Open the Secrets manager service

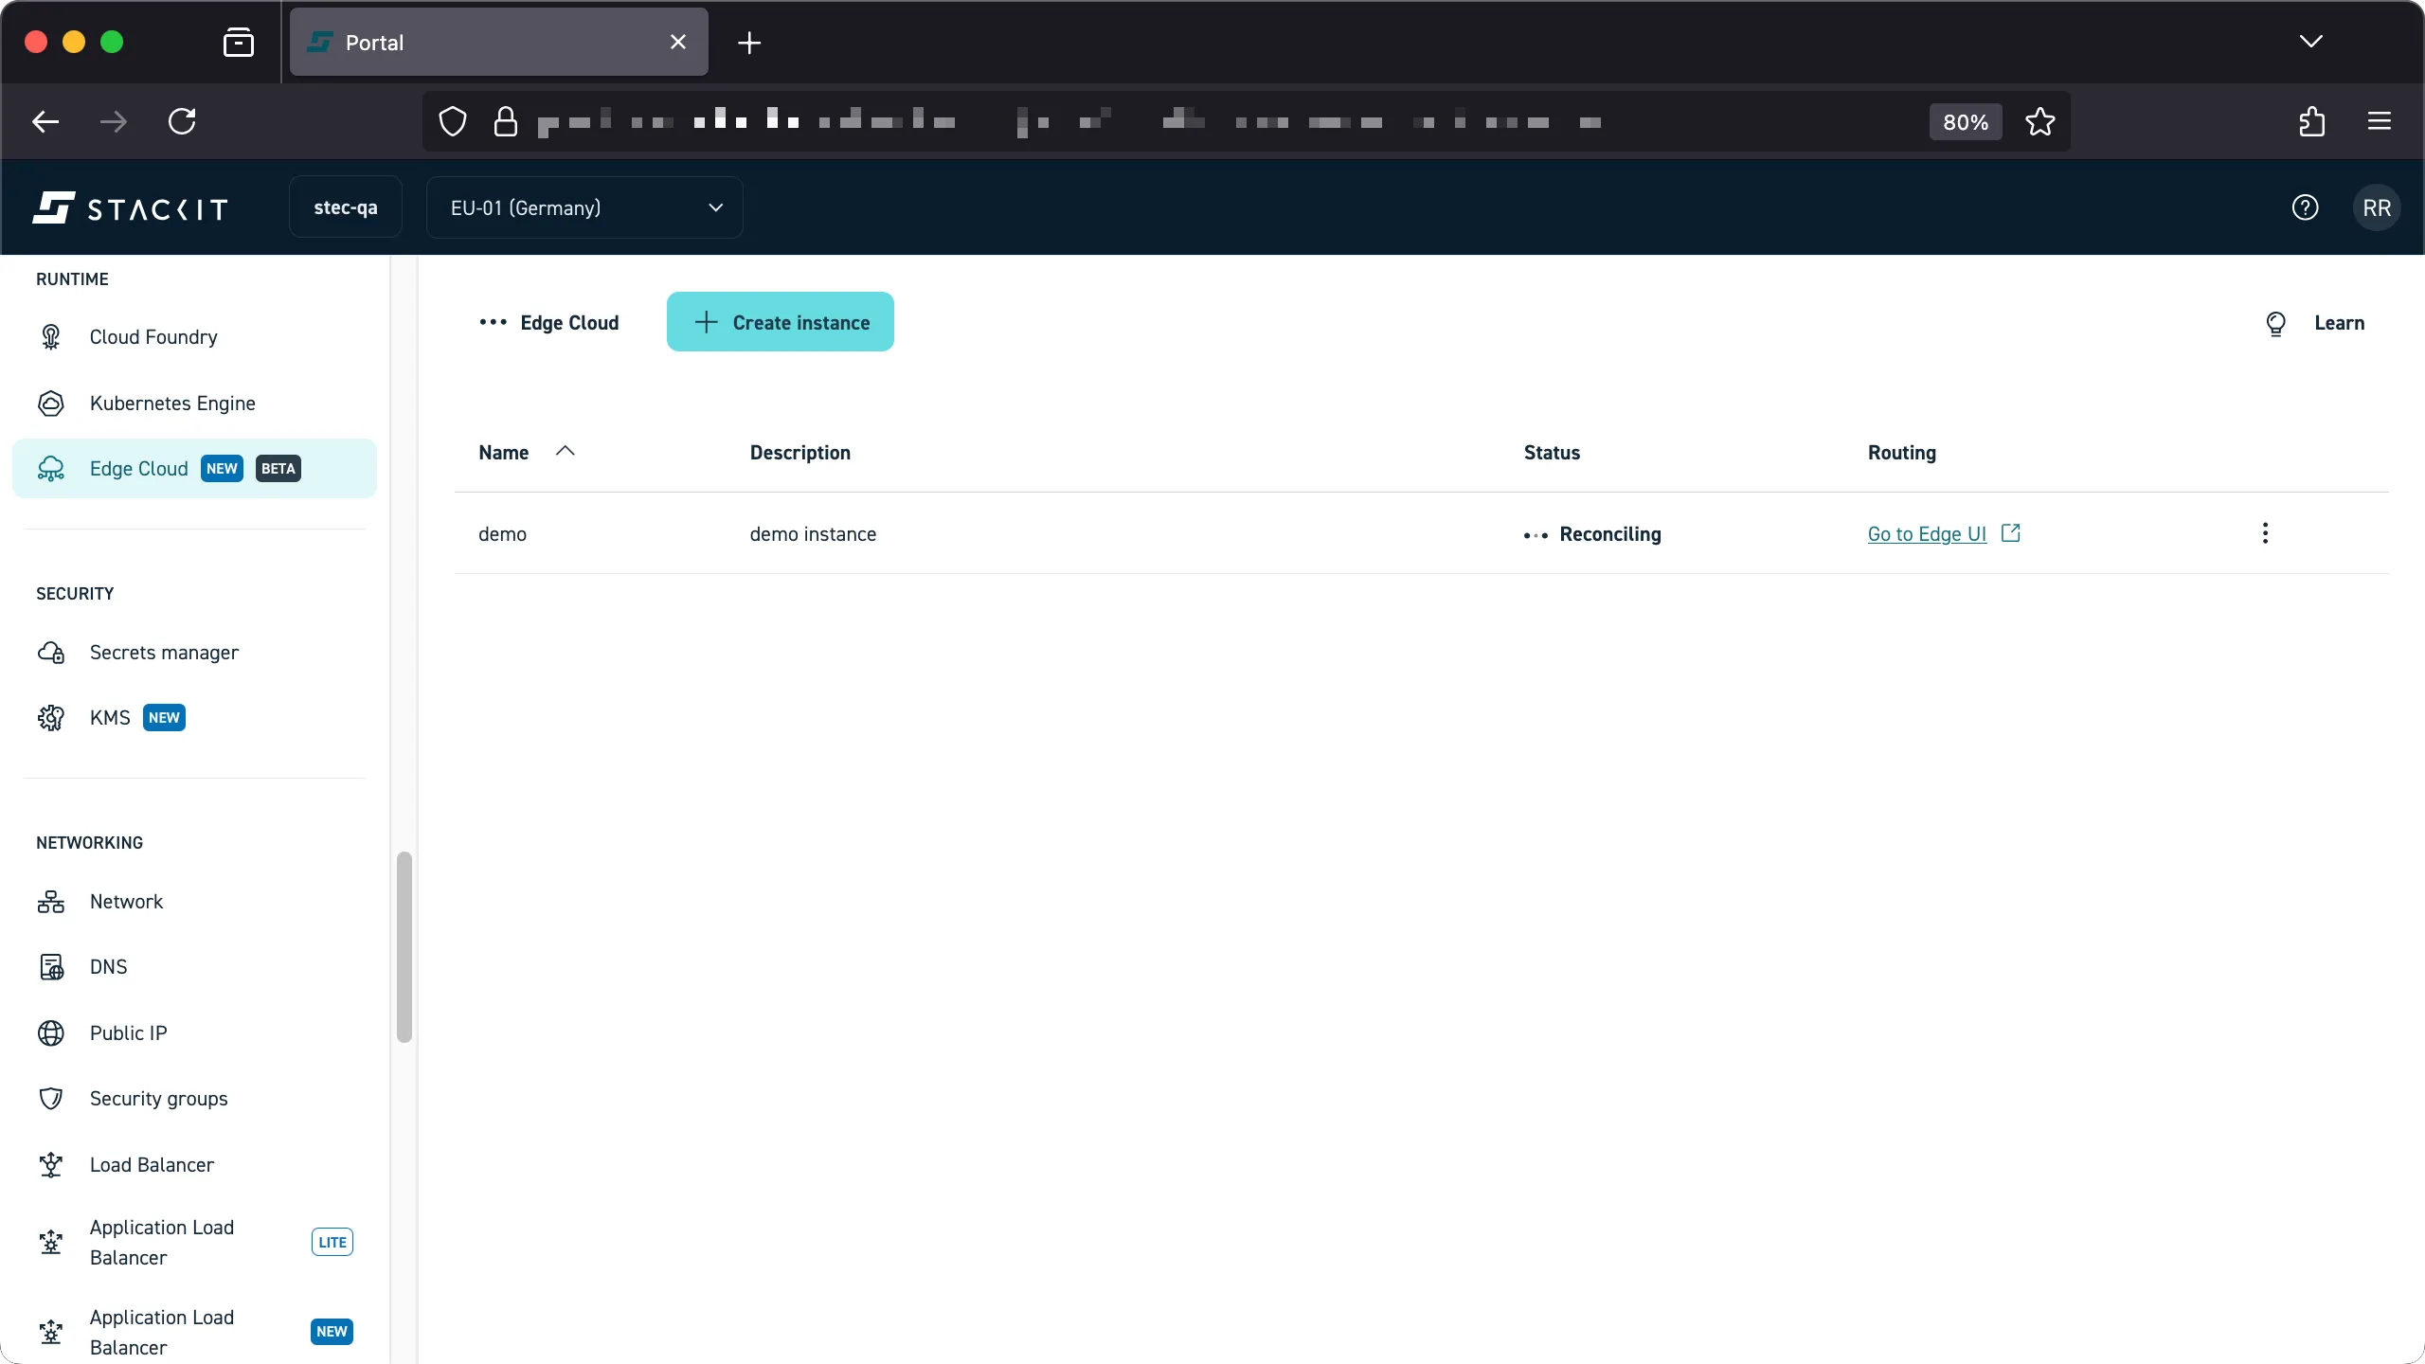point(163,652)
